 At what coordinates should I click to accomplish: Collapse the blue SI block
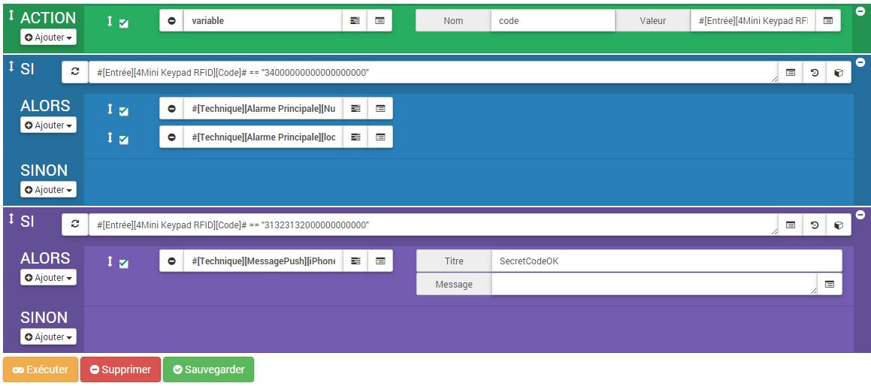coord(860,62)
